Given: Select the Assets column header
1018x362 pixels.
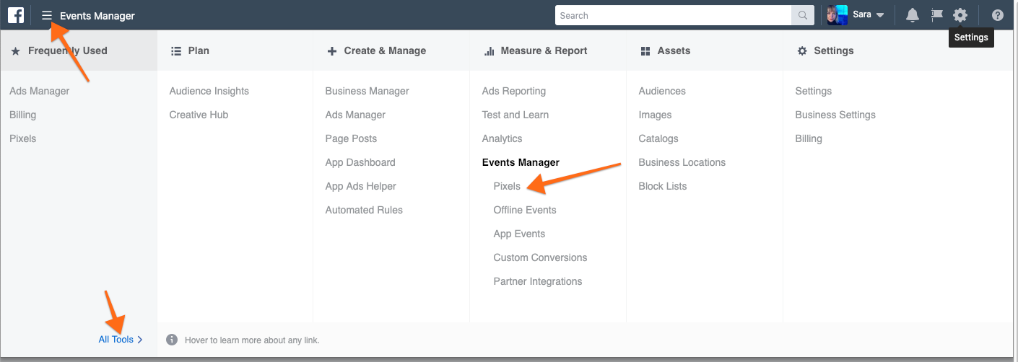Looking at the screenshot, I should [x=705, y=50].
